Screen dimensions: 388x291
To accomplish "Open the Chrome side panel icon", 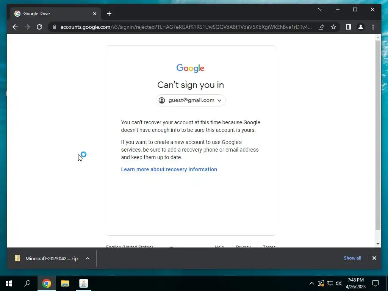I will pos(349,27).
